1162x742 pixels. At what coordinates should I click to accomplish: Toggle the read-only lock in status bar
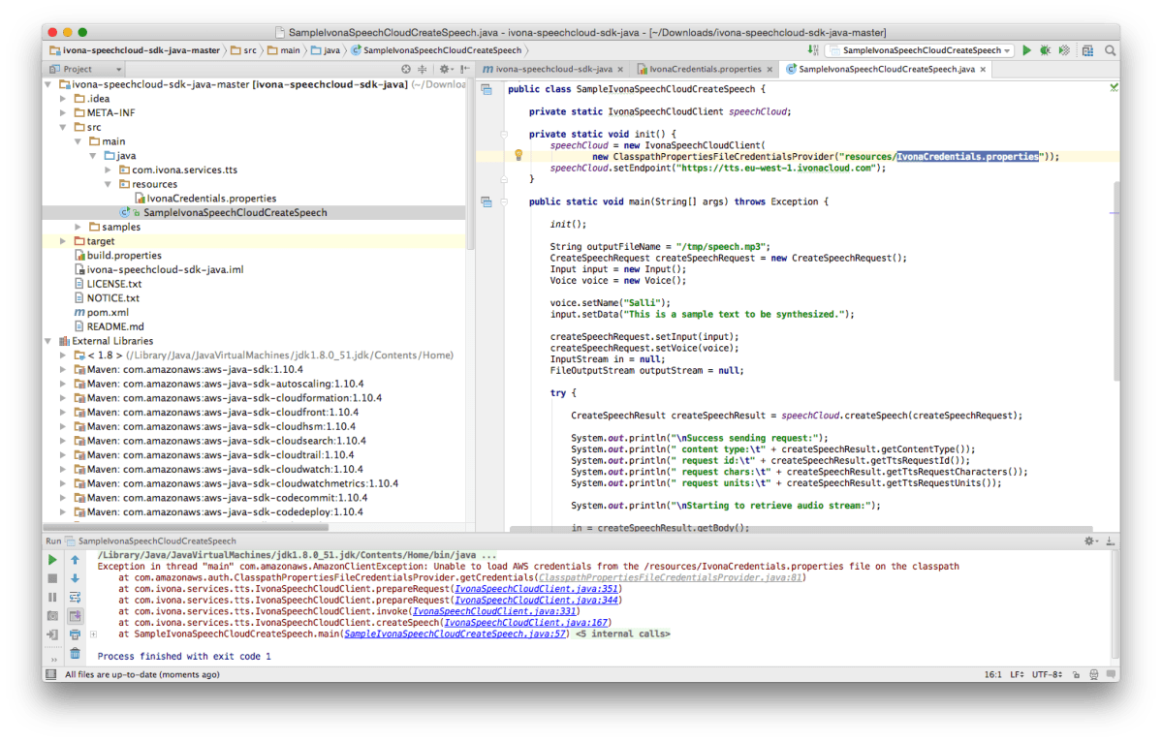(1076, 674)
